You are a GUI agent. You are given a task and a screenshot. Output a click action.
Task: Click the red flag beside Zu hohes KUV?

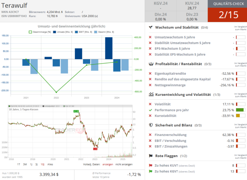coord(151,165)
